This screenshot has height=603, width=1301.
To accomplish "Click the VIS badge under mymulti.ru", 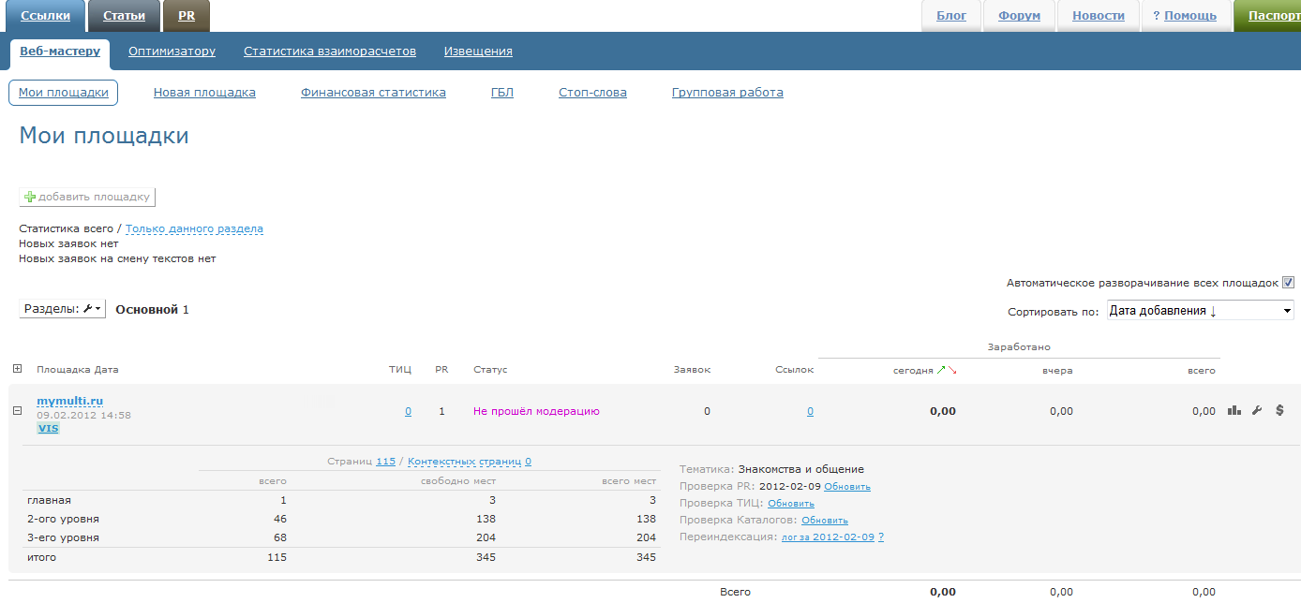I will point(48,428).
